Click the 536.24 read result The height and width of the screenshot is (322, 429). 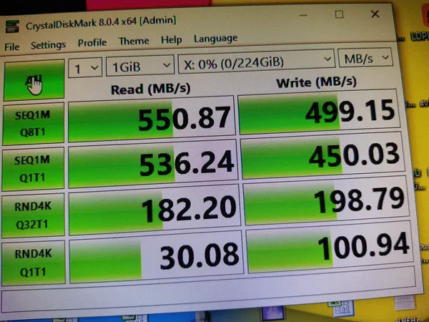click(153, 164)
